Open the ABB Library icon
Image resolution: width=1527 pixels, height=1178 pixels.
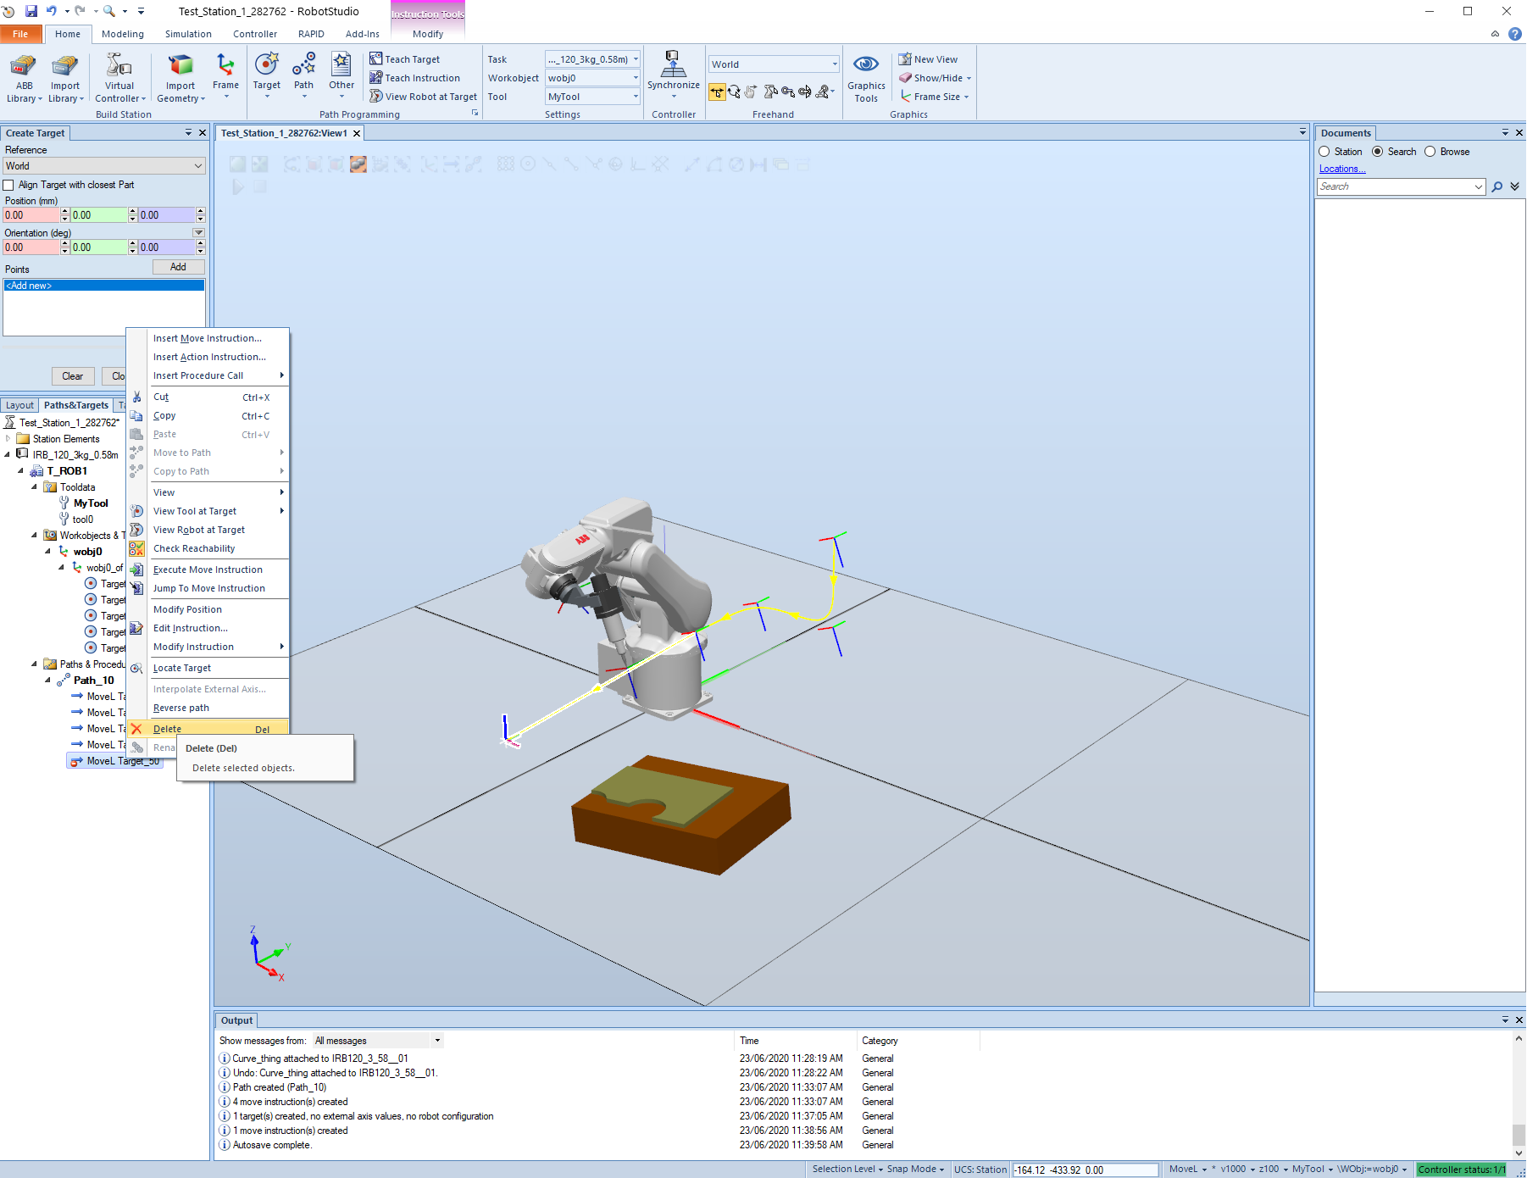coord(24,67)
